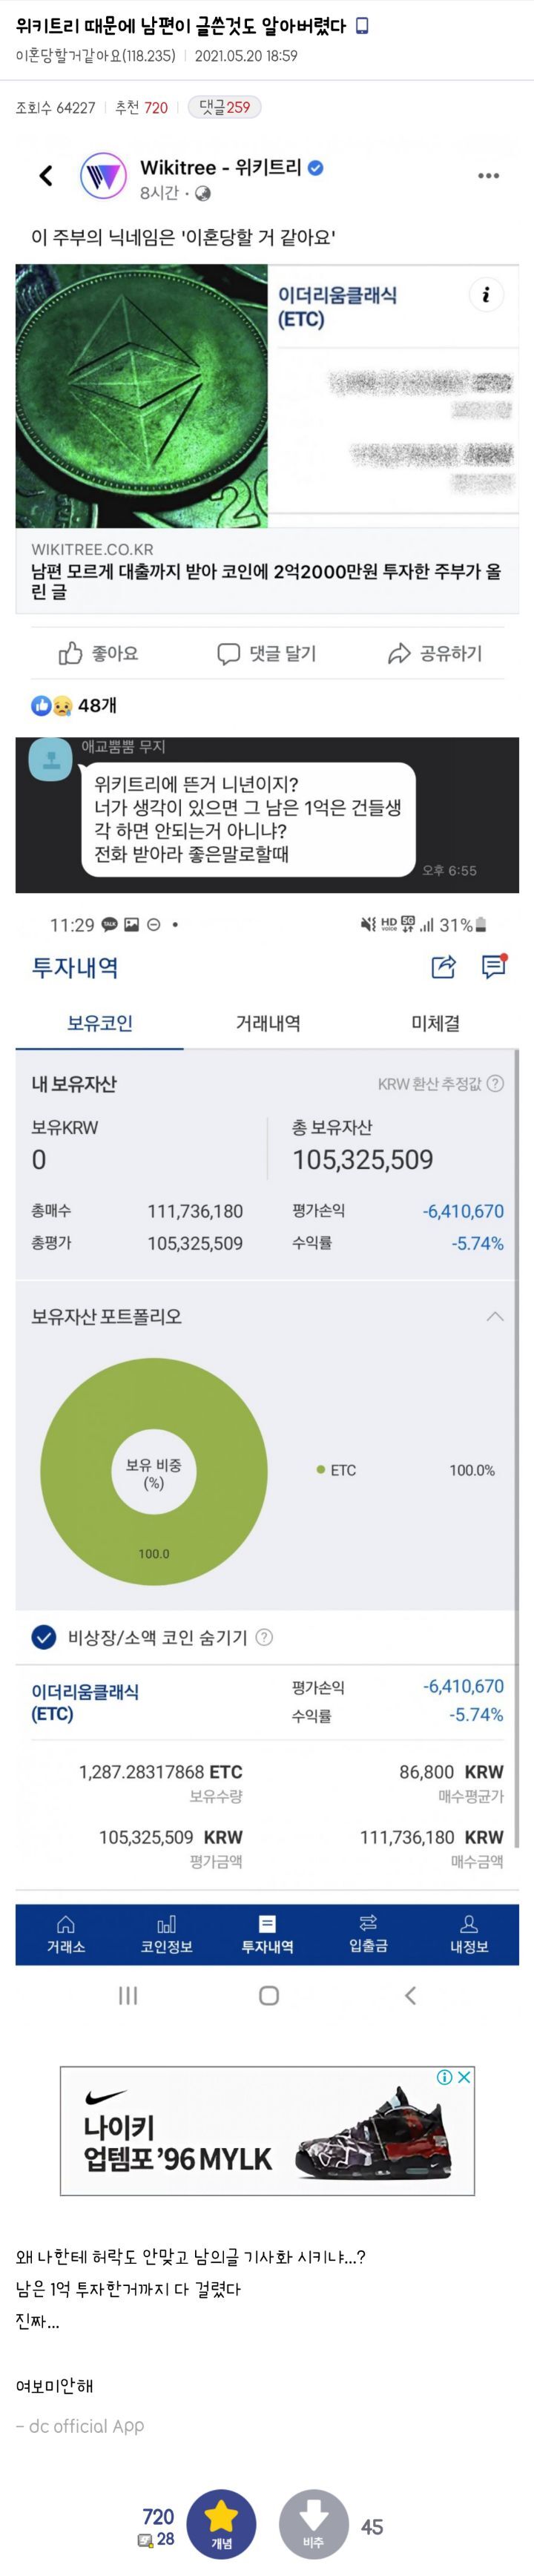Tap the Nike 업템포 '96 MYLK ad banner
534x2576 pixels.
coord(266,2125)
